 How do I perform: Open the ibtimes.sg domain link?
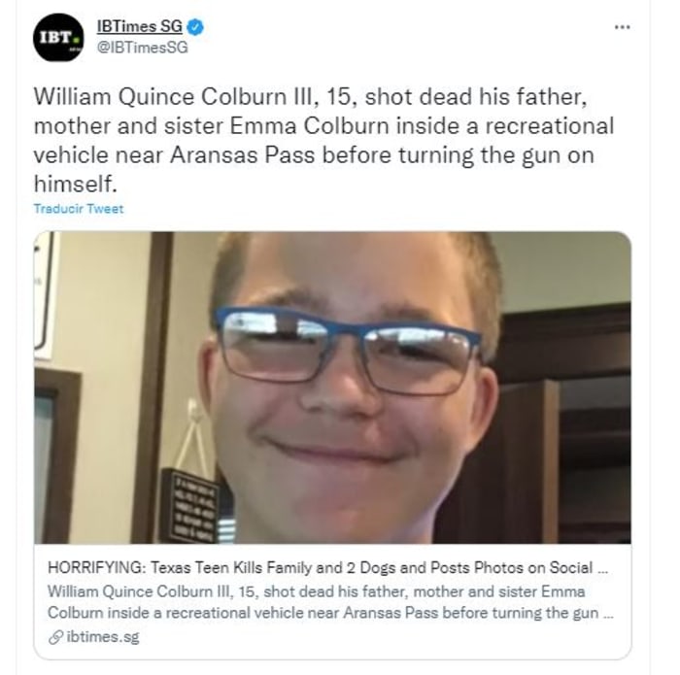[103, 637]
